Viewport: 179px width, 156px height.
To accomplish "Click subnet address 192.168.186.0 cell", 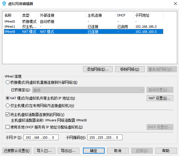I will click(x=146, y=27).
